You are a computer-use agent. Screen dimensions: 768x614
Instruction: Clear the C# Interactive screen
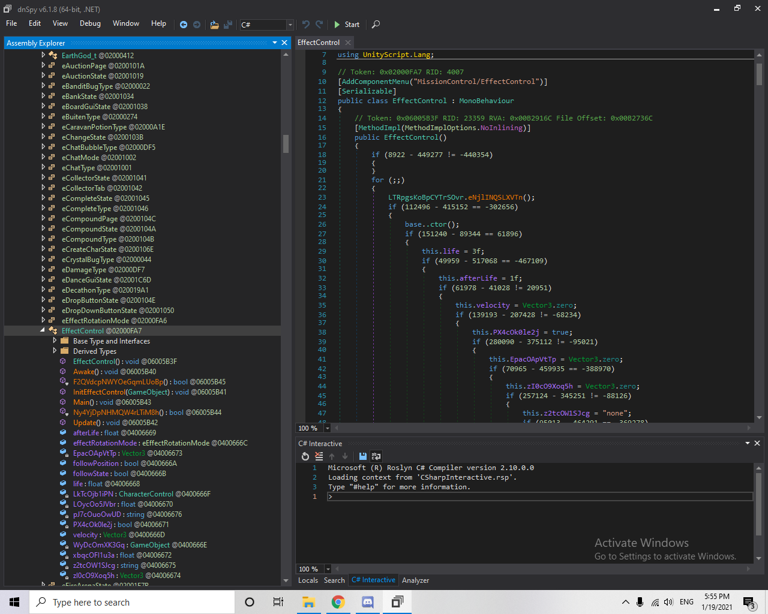coord(319,456)
